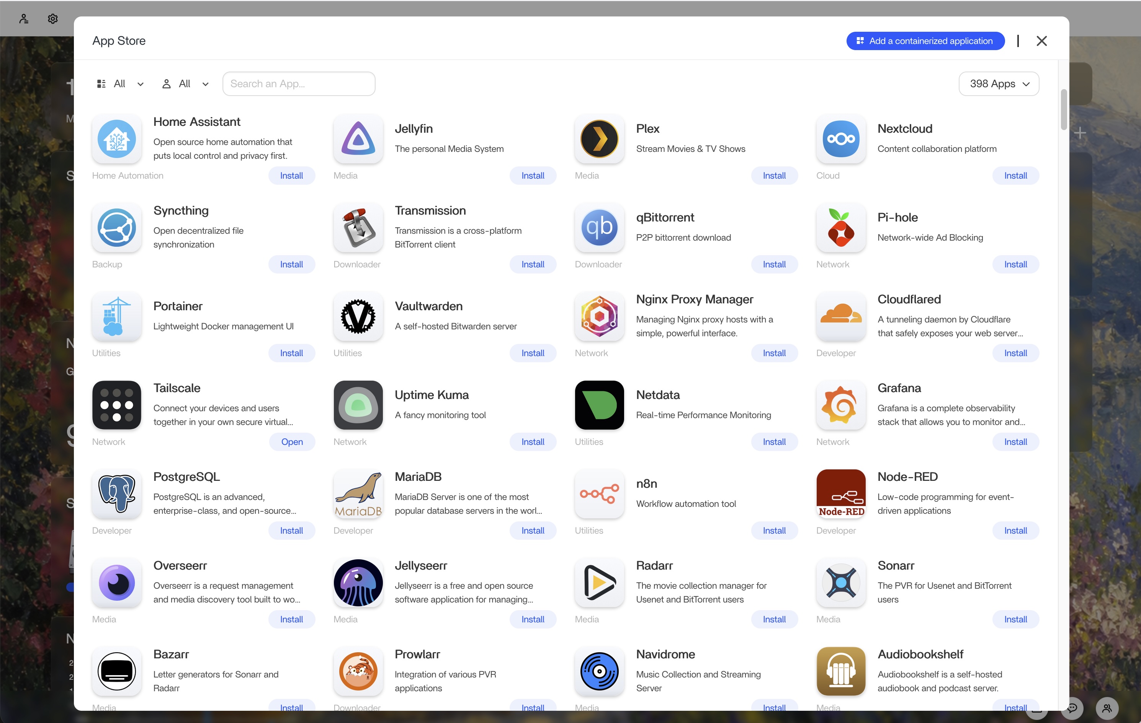Install Plex
The image size is (1141, 723).
(x=774, y=176)
